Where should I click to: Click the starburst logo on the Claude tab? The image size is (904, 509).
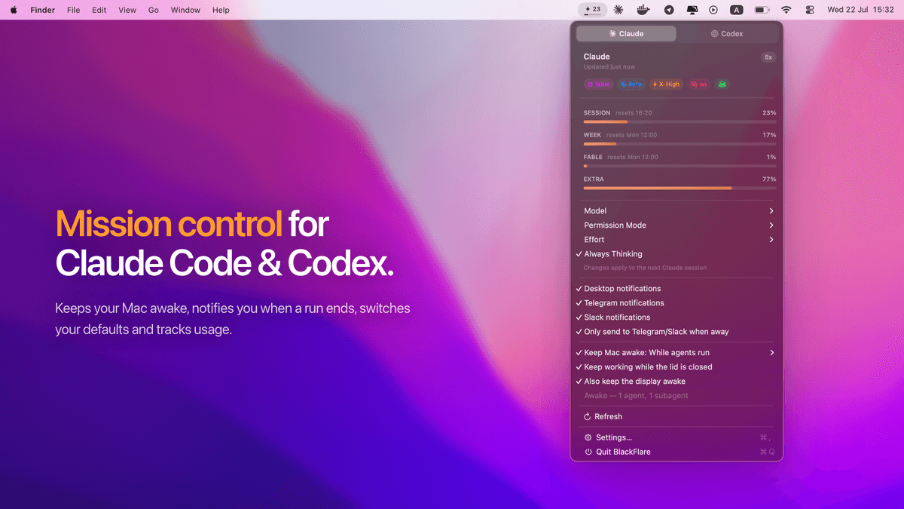[x=613, y=34]
